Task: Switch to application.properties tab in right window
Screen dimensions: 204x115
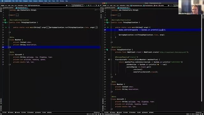Action: pyautogui.click(x=110, y=8)
